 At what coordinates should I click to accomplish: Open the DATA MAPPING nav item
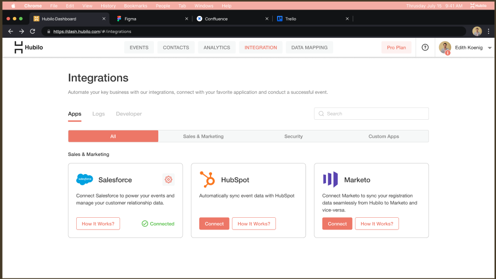pos(310,47)
